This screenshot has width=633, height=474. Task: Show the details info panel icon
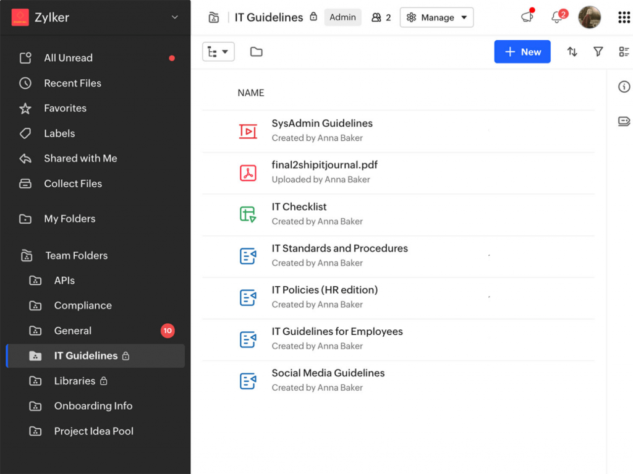coord(624,87)
